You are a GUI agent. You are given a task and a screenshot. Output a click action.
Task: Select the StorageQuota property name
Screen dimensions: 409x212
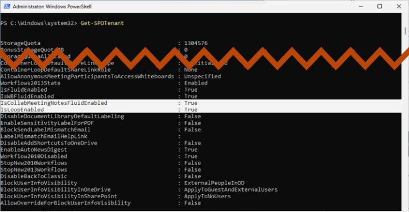point(21,43)
